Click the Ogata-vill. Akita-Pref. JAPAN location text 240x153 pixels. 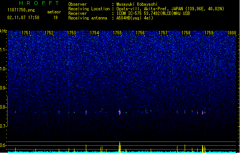pyautogui.click(x=170, y=9)
